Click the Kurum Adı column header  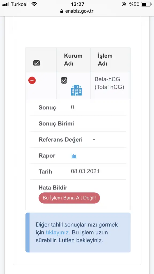point(73,60)
